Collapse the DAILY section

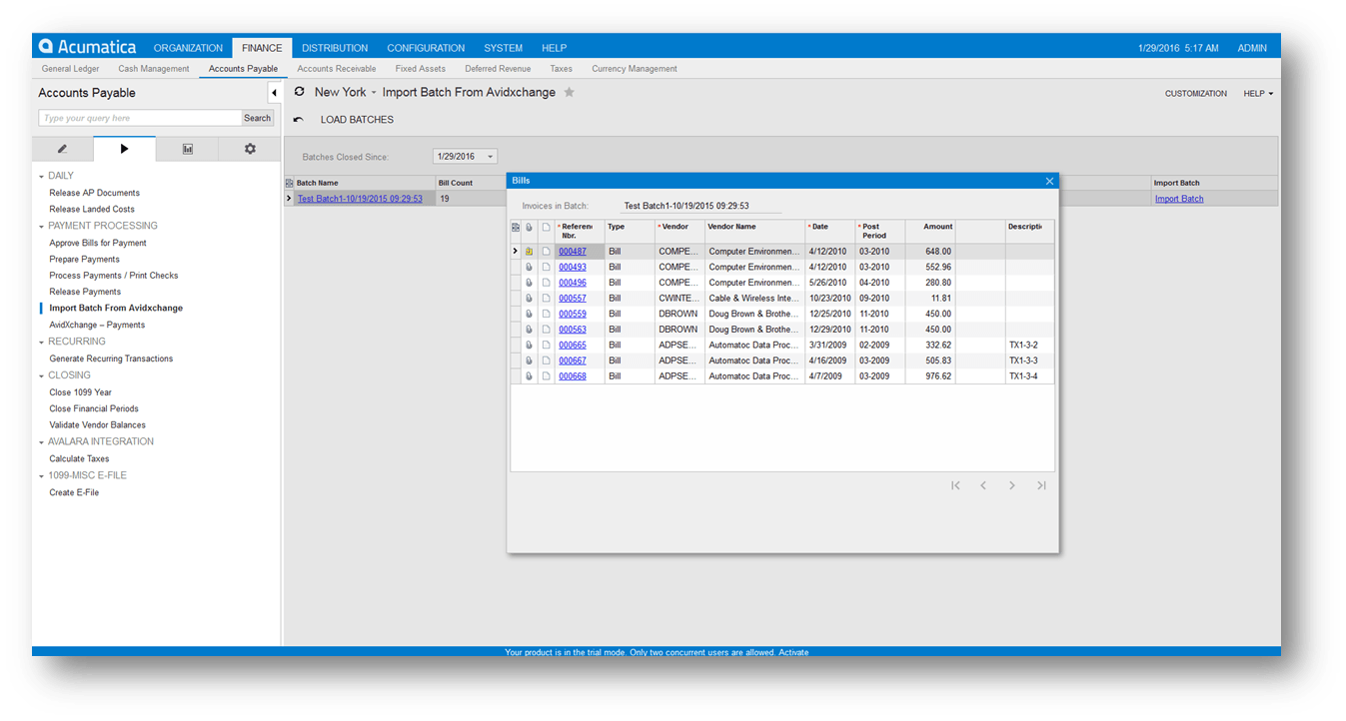tap(42, 176)
